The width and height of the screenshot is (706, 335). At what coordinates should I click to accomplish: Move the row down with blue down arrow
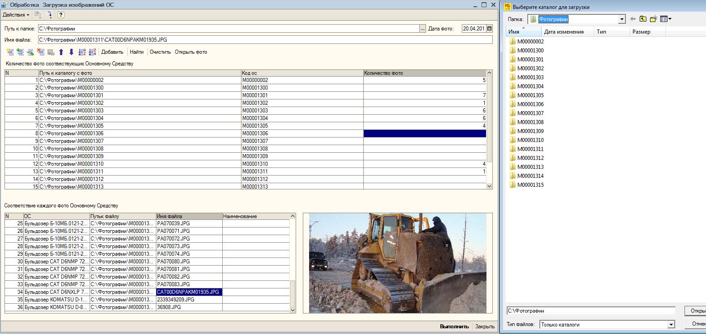pyautogui.click(x=71, y=52)
